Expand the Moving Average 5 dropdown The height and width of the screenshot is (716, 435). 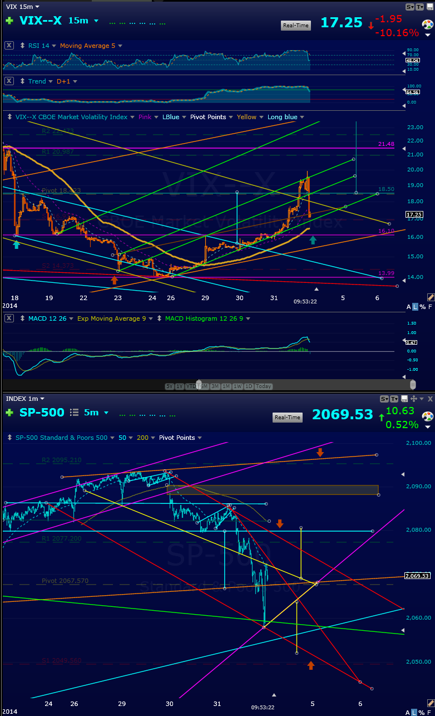click(x=120, y=46)
